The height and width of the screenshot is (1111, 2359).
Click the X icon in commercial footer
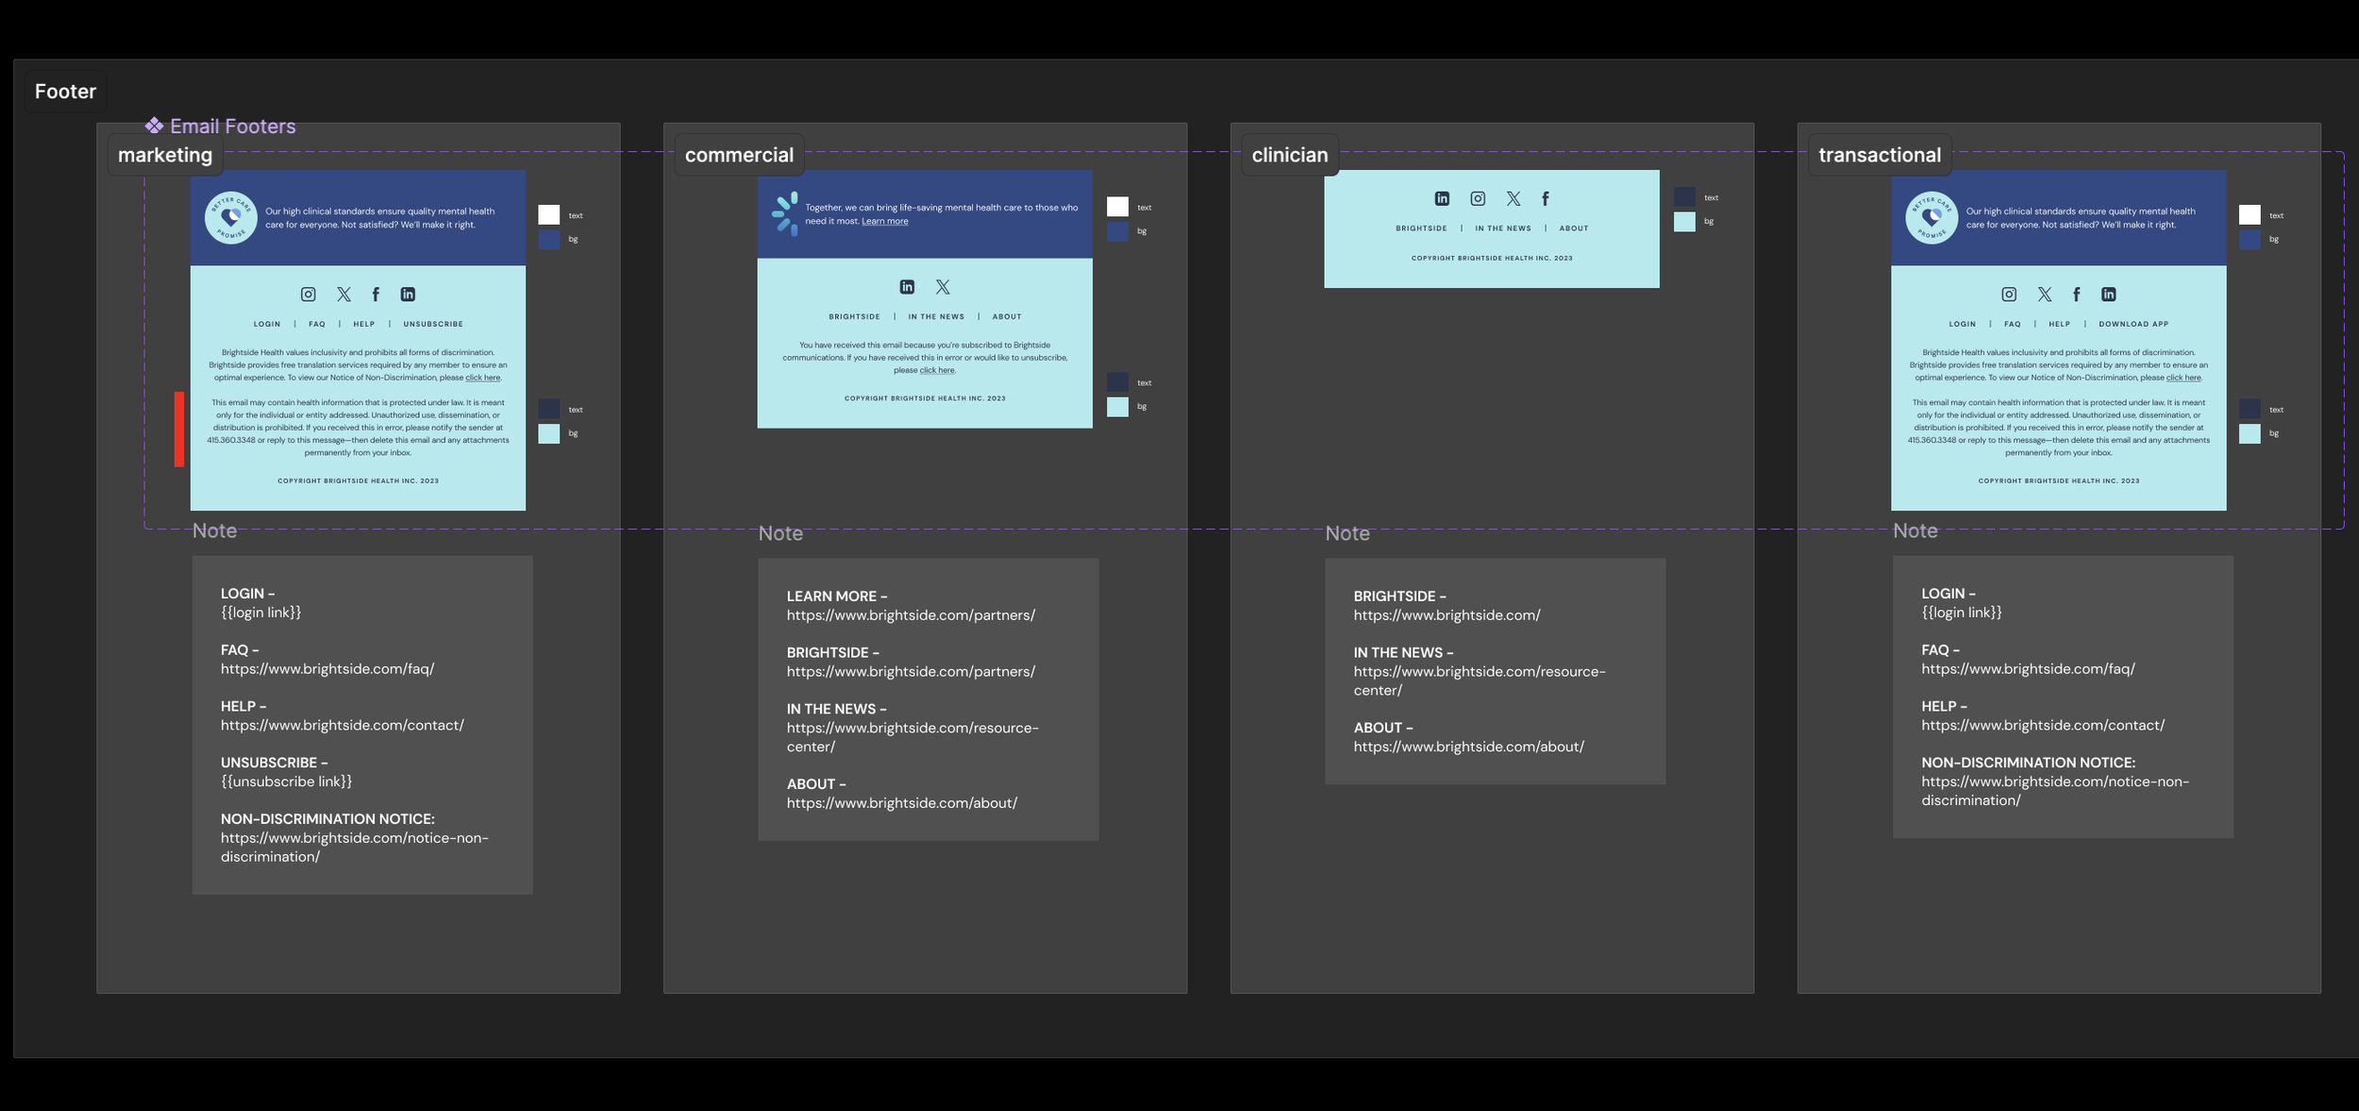(943, 287)
